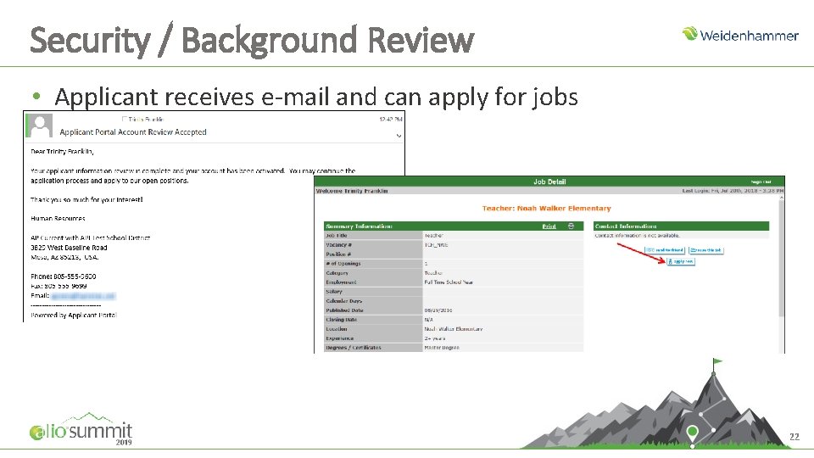Click the 'Contact Information:' section header
The width and height of the screenshot is (814, 458).
pyautogui.click(x=626, y=226)
